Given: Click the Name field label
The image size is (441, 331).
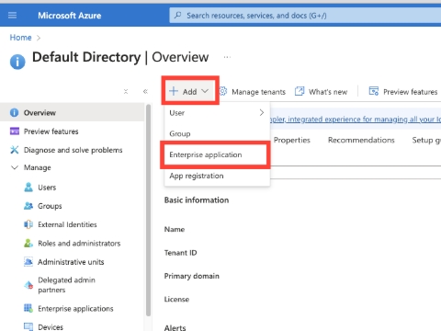Looking at the screenshot, I should pos(175,230).
